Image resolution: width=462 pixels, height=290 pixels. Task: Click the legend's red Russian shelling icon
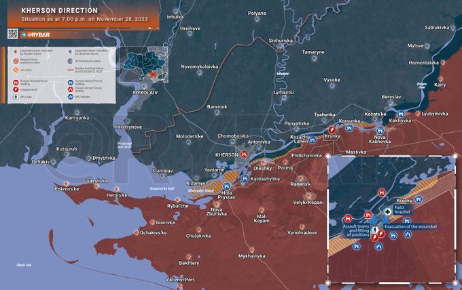click(16, 83)
